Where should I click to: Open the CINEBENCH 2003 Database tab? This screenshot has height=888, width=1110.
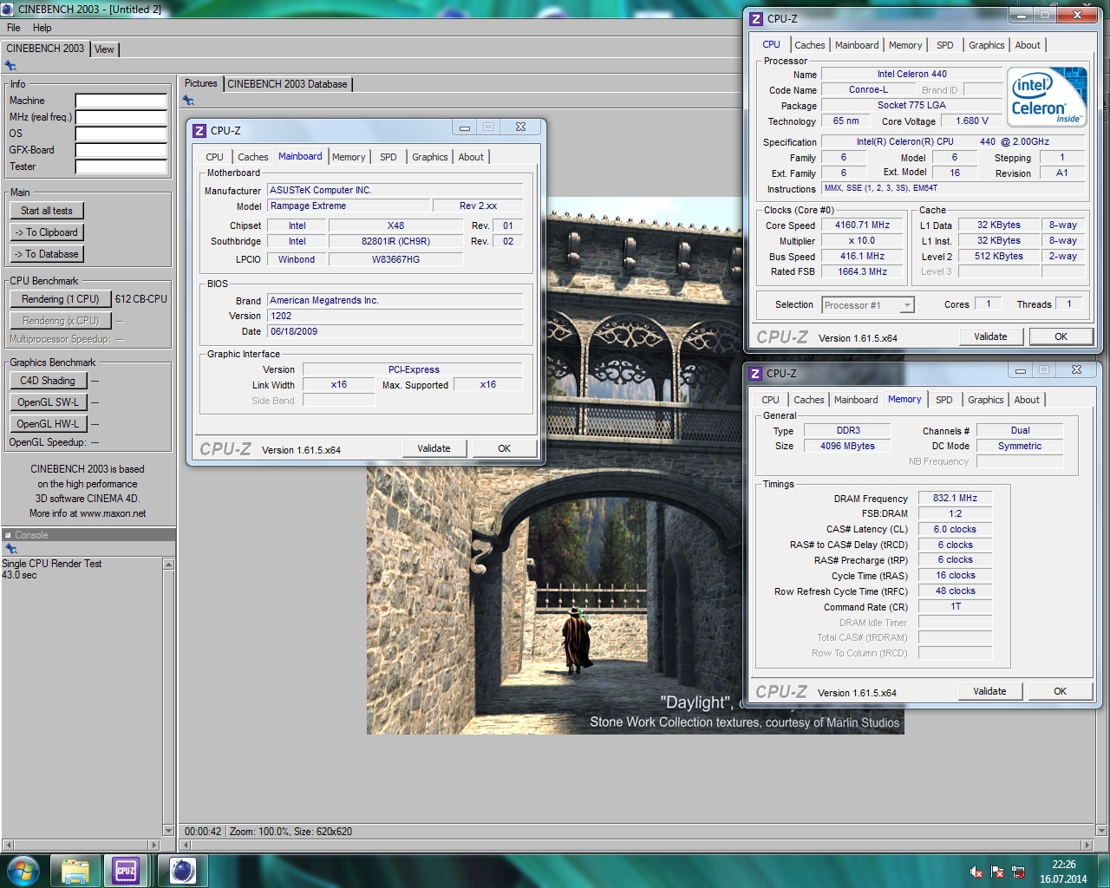[287, 84]
